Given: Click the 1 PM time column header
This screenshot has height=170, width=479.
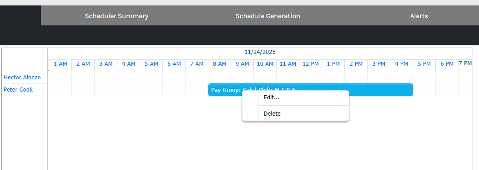Looking at the screenshot, I should [333, 64].
